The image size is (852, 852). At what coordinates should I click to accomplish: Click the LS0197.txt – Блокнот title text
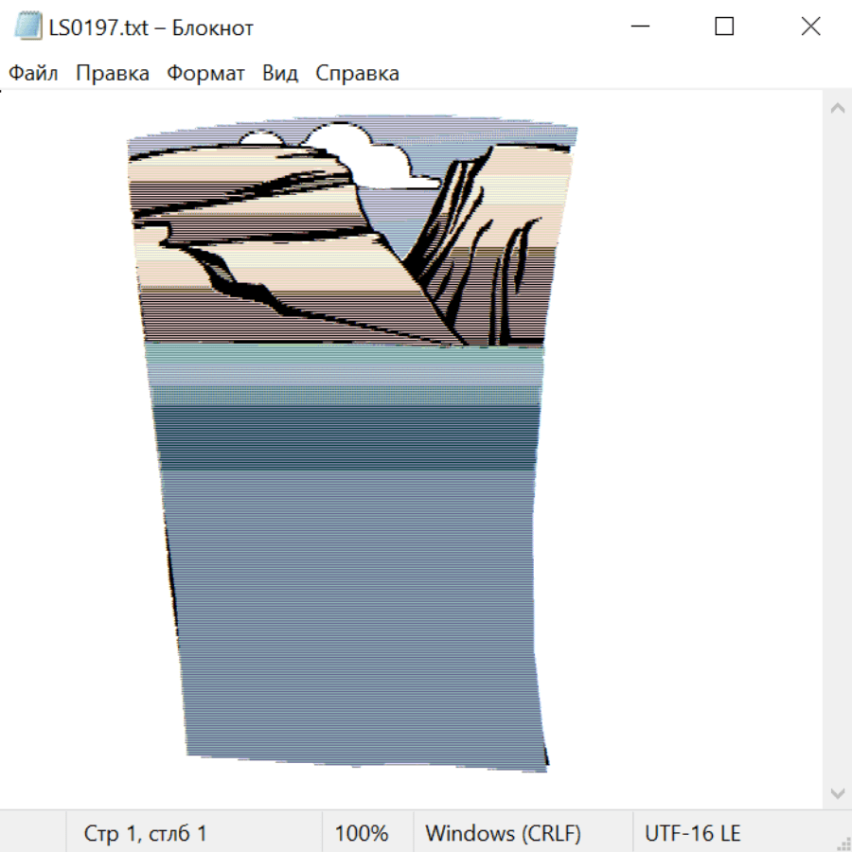151,27
